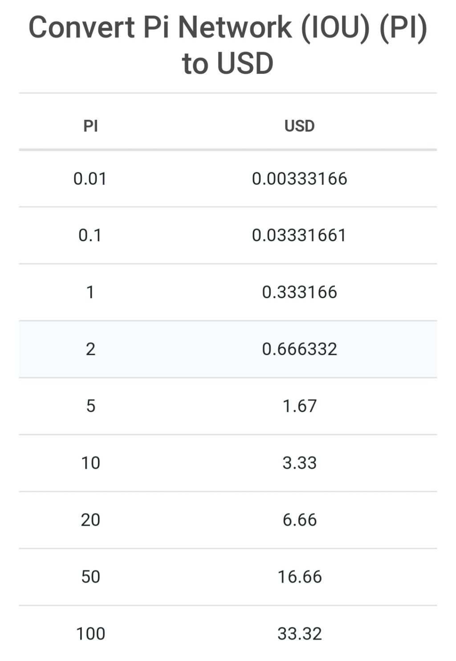Image resolution: width=456 pixels, height=661 pixels.
Task: Click the USD column header
Action: [x=299, y=126]
